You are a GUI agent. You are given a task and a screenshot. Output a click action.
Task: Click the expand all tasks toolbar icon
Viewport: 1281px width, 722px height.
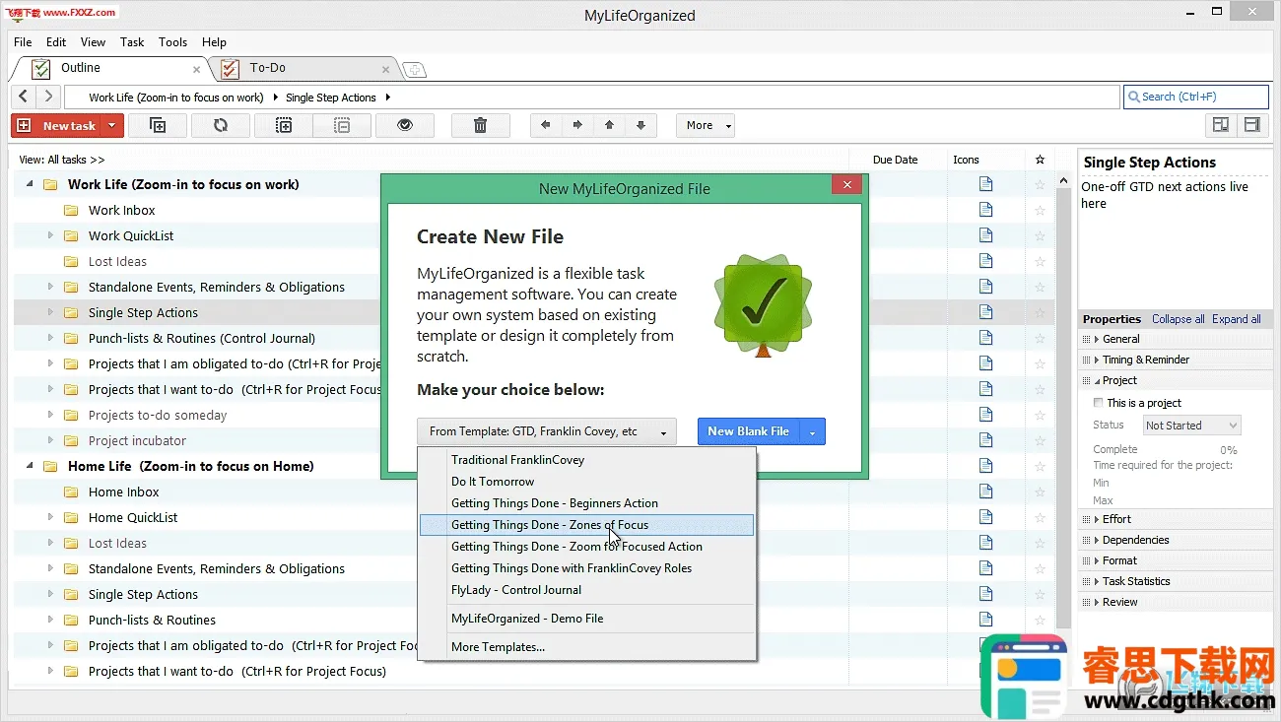(284, 125)
